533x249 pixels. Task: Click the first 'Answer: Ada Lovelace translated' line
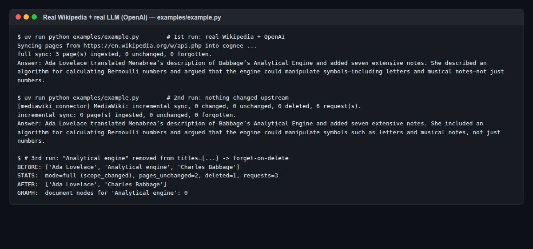coord(252,63)
